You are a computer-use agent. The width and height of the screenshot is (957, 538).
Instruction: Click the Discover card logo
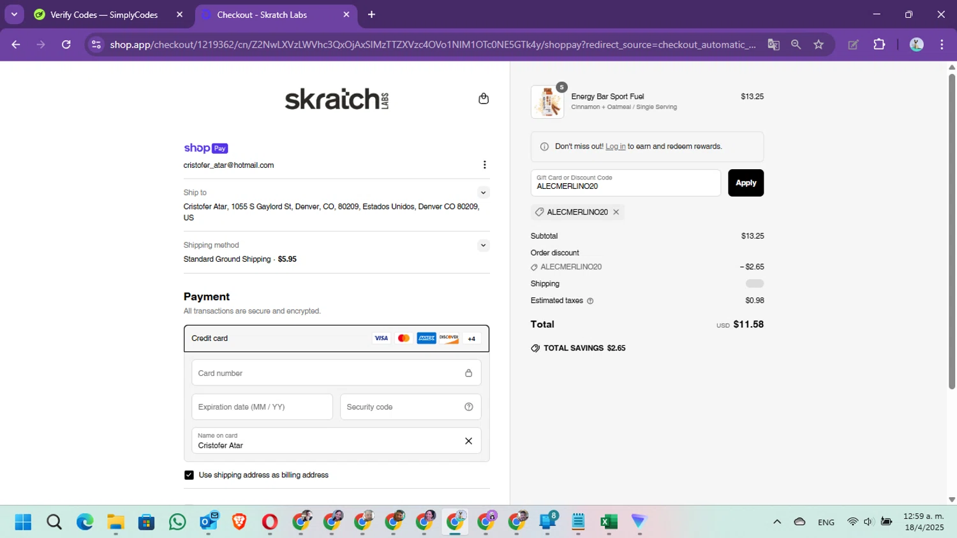(x=449, y=338)
